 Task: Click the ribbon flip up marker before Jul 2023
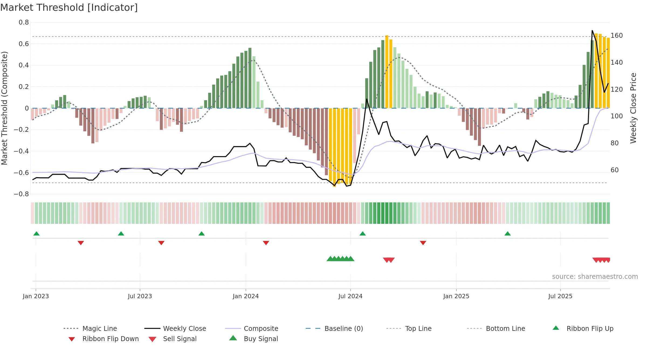tap(121, 233)
